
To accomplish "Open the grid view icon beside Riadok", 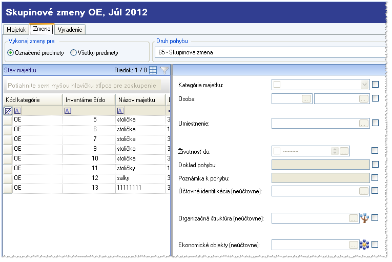I will click(x=153, y=70).
